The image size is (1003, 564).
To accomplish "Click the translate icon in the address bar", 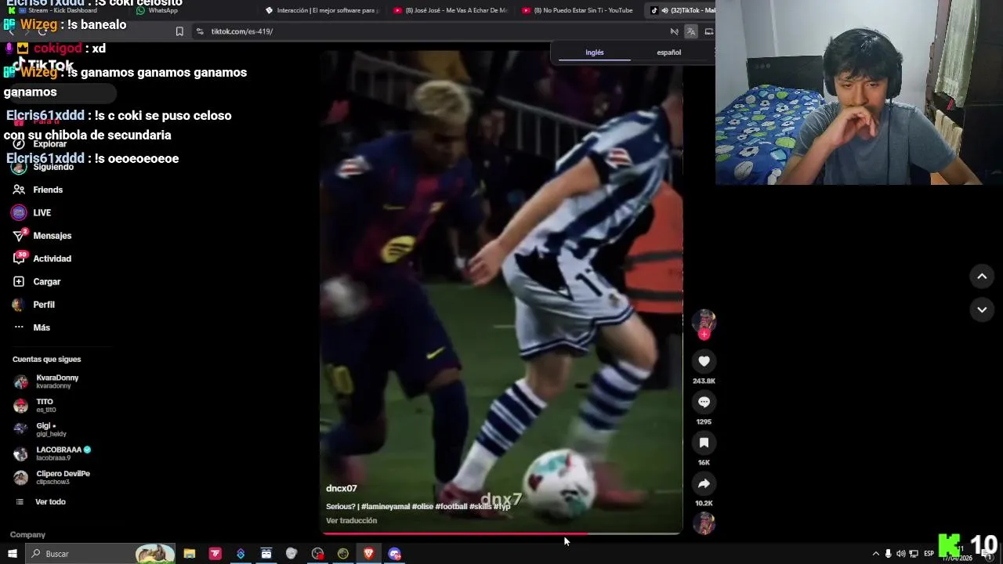I will [690, 31].
